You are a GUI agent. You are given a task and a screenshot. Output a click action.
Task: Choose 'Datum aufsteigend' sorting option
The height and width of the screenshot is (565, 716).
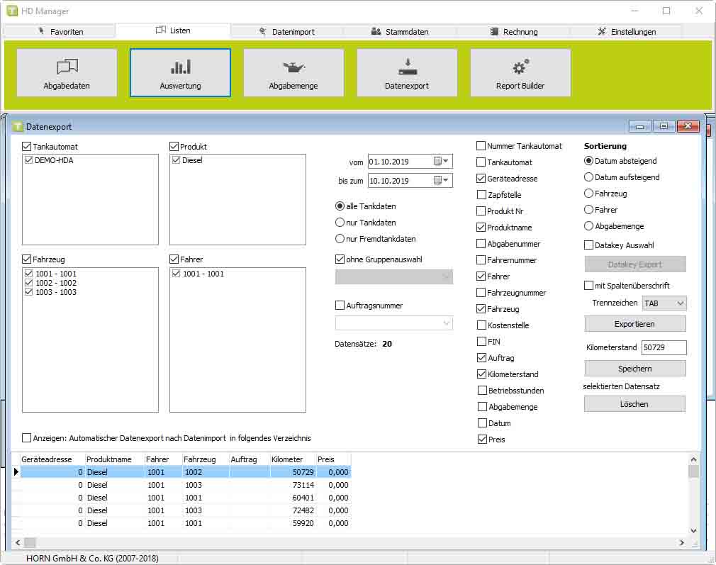pyautogui.click(x=589, y=177)
